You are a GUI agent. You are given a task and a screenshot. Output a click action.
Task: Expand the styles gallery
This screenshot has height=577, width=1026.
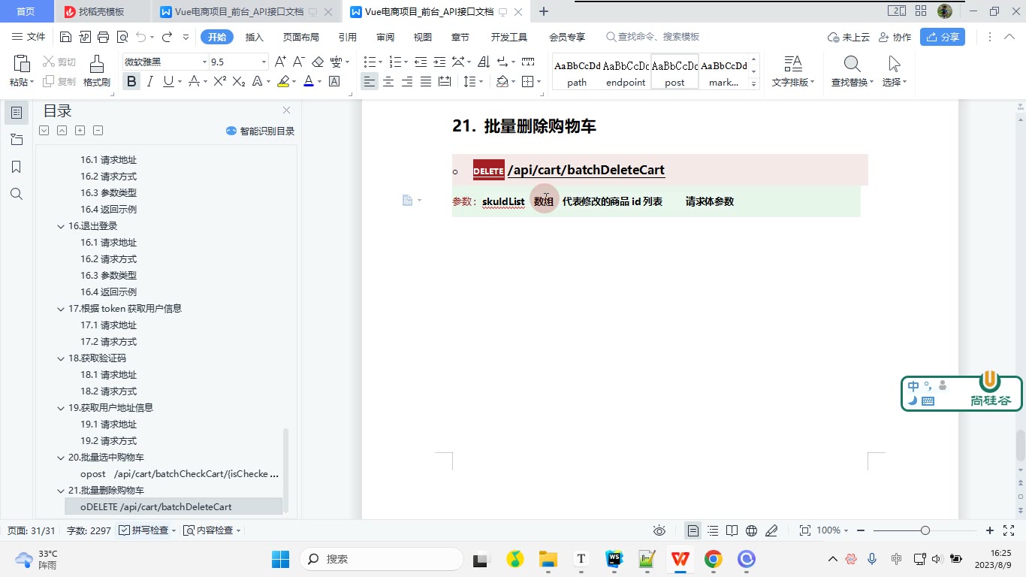tap(754, 84)
